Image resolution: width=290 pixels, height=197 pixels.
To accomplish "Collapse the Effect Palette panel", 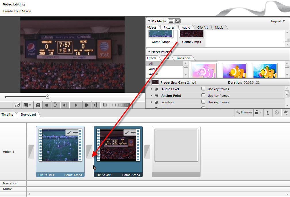I will (149, 52).
